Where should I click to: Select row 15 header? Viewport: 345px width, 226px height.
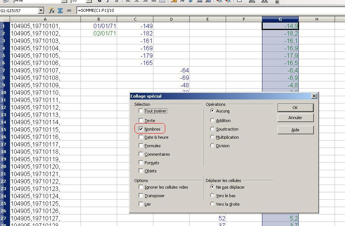[x=5, y=129]
